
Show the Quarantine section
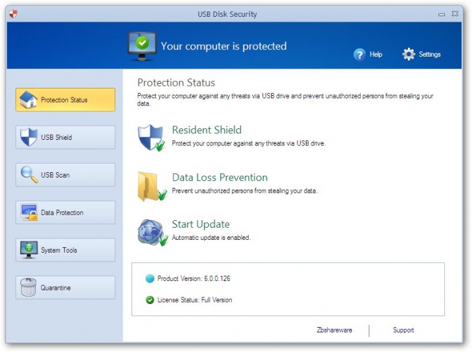tap(65, 288)
